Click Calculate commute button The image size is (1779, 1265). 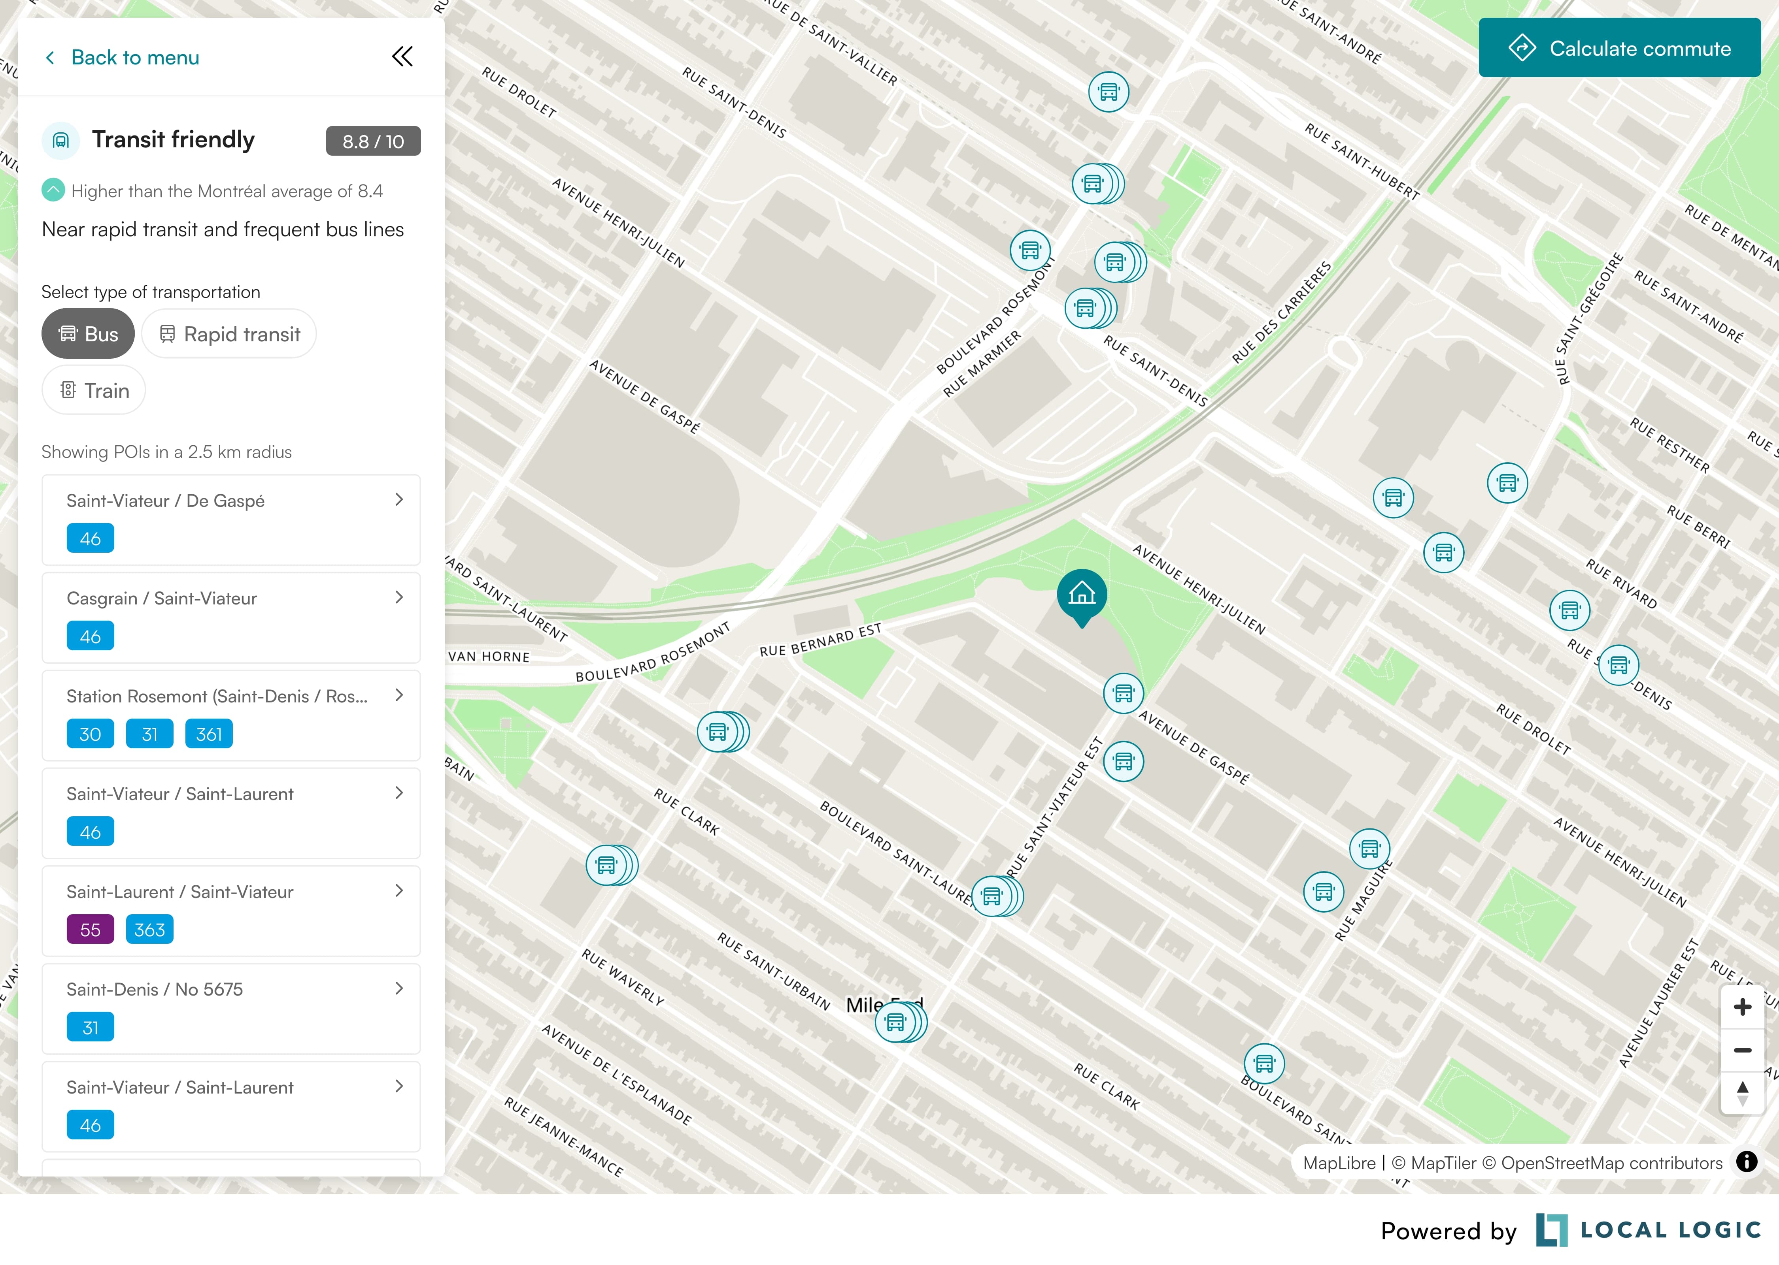coord(1619,47)
